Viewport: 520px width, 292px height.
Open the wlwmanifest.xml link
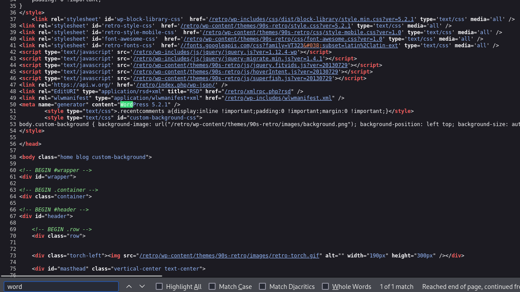(x=278, y=98)
